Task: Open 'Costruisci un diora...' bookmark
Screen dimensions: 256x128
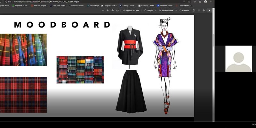Action: 76,5
